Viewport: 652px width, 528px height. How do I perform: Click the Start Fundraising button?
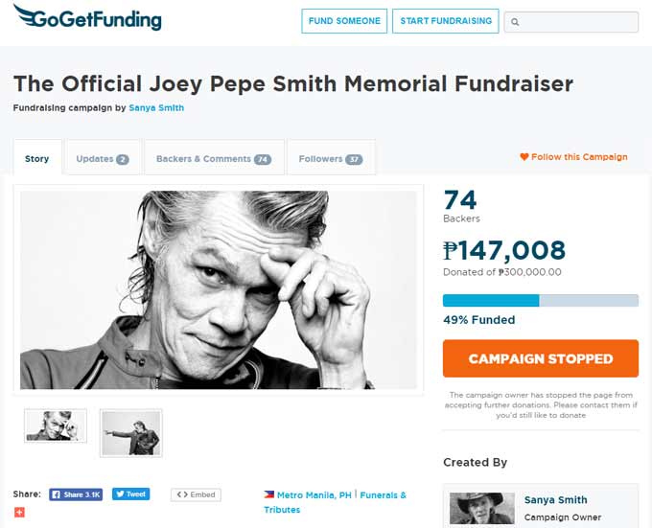(x=446, y=21)
